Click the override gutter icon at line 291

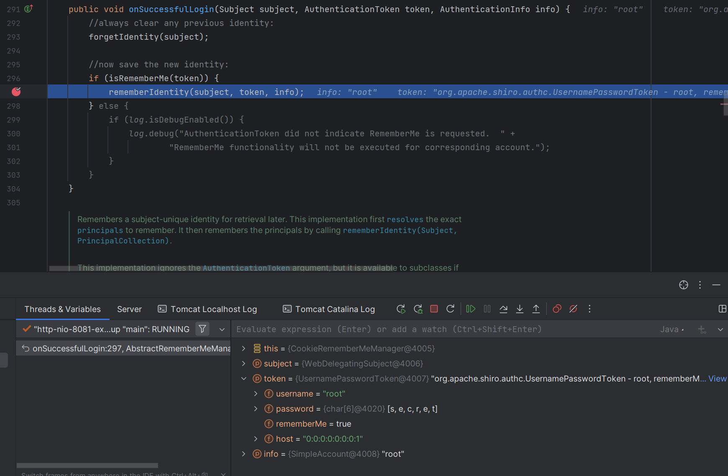(28, 8)
